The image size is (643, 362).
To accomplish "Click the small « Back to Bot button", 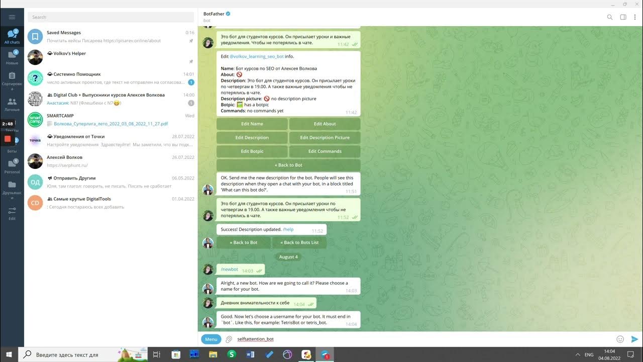I will coord(244,242).
